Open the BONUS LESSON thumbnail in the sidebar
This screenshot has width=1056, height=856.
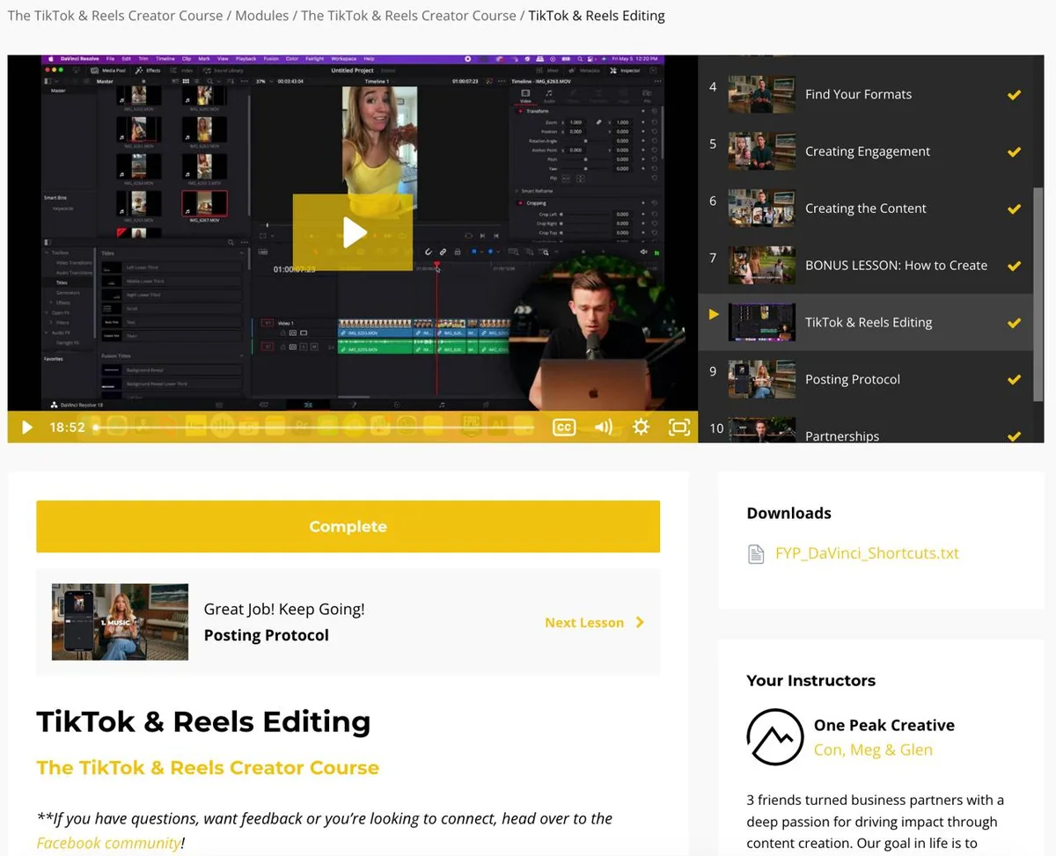[761, 265]
